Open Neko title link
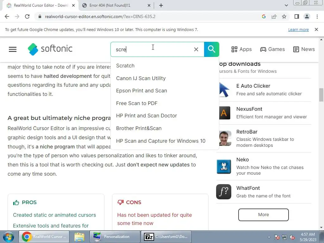Image resolution: width=324 pixels, height=243 pixels. 243,160
